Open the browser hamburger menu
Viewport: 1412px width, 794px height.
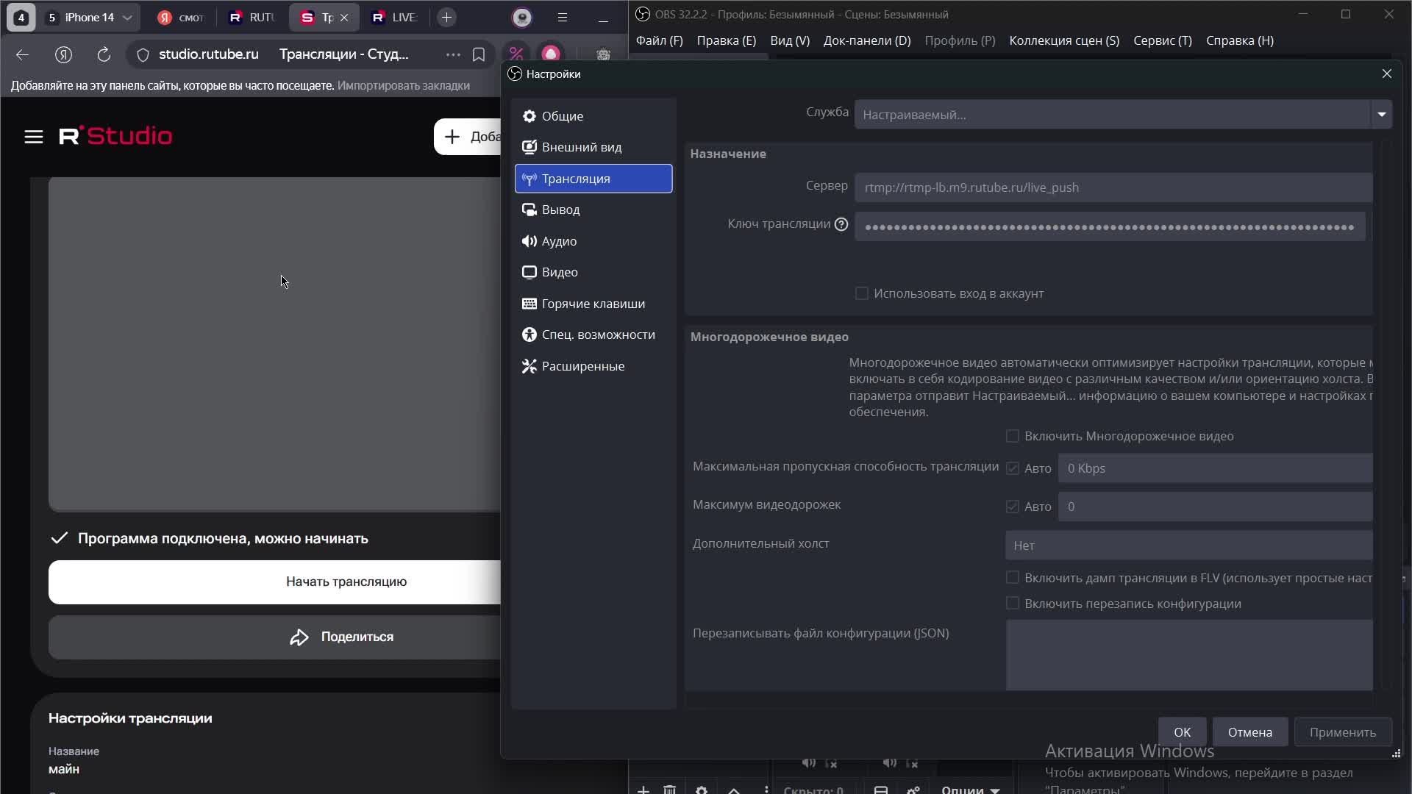(x=563, y=18)
